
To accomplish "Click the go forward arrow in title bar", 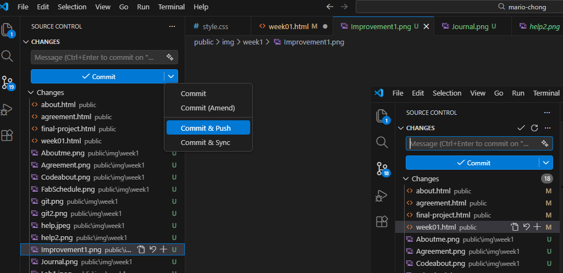I will point(344,7).
